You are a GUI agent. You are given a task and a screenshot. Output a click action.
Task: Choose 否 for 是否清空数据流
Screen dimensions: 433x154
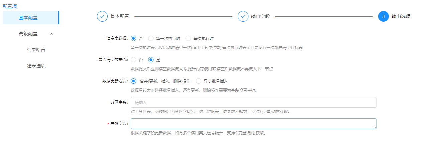(x=134, y=60)
